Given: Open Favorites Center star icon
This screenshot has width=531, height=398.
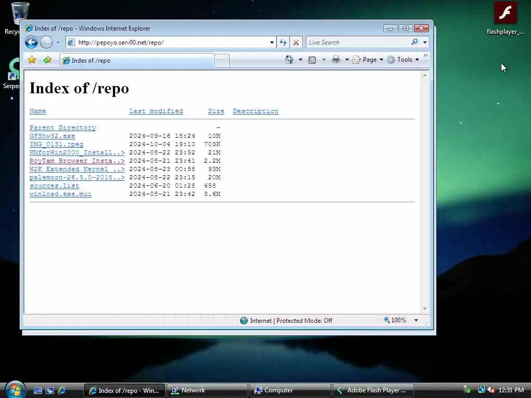Looking at the screenshot, I should click(32, 60).
